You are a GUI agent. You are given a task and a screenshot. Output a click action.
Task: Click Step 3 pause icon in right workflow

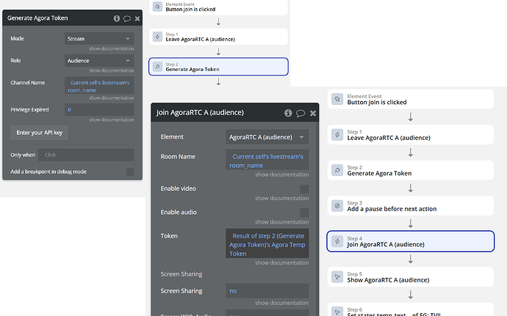pyautogui.click(x=337, y=205)
